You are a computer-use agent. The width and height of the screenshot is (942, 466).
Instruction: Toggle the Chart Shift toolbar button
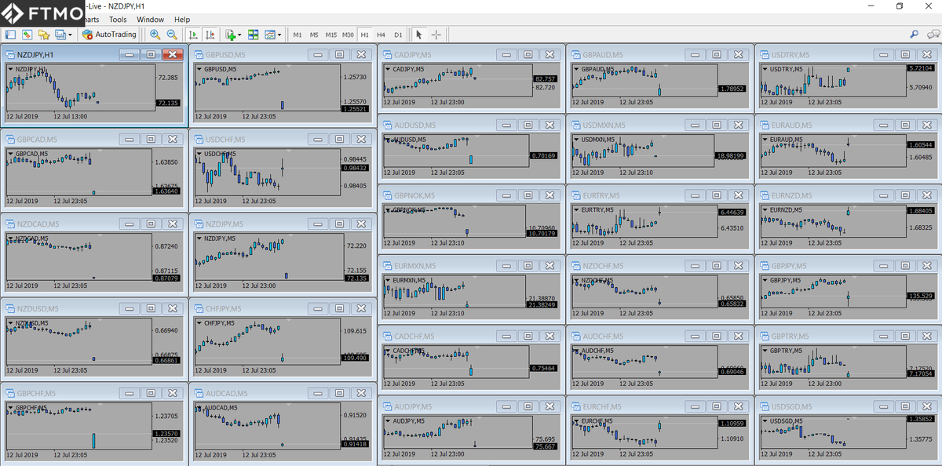pos(210,35)
